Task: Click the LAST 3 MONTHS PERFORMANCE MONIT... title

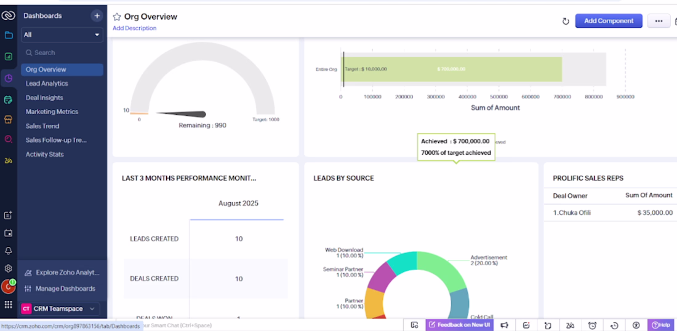Action: [x=189, y=178]
